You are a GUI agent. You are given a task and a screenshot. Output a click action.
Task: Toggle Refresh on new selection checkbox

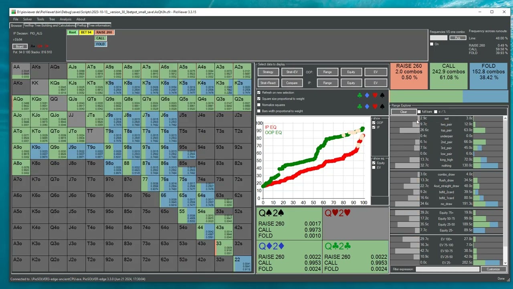259,93
